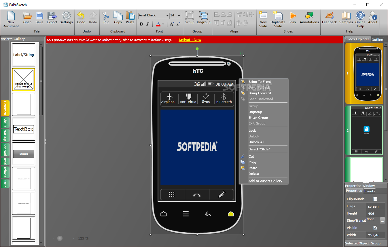Launch Online Help
Viewport: 388px width, 247px height.
pos(360,16)
